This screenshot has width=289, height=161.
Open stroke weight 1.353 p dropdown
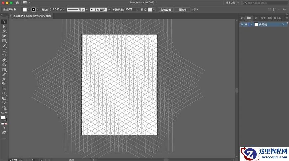point(64,10)
